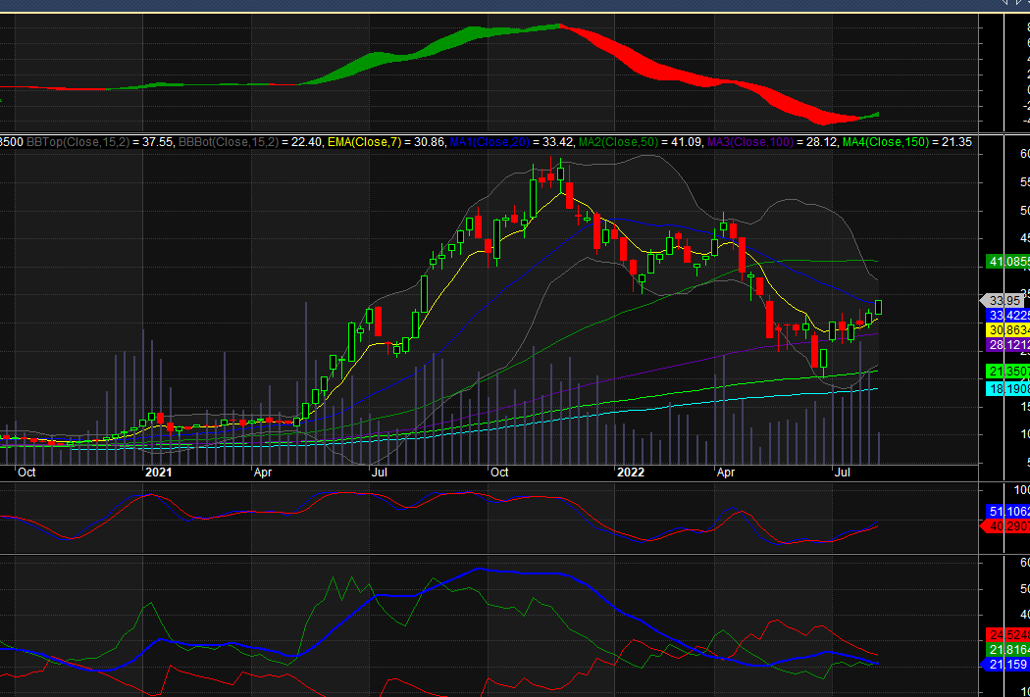Click the 2021 label on time axis
This screenshot has height=697, width=1030.
coord(158,472)
